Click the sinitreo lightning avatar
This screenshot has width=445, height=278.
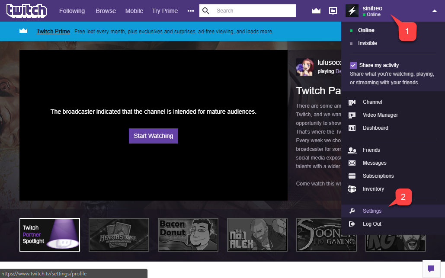(352, 11)
